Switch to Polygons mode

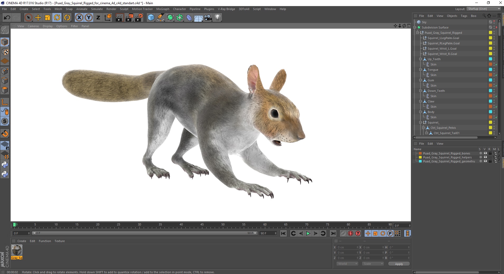(x=5, y=90)
